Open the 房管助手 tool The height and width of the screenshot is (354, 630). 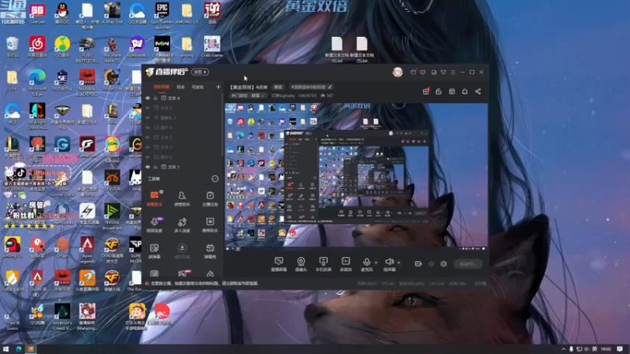(182, 198)
